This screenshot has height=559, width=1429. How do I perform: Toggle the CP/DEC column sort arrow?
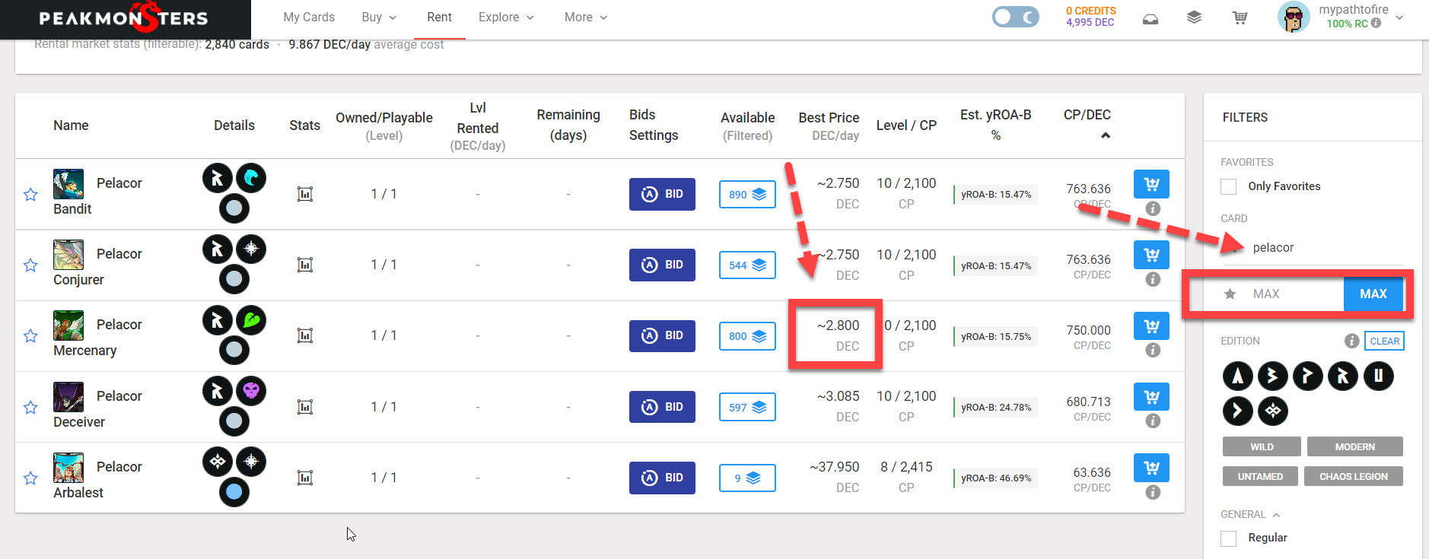tap(1106, 135)
